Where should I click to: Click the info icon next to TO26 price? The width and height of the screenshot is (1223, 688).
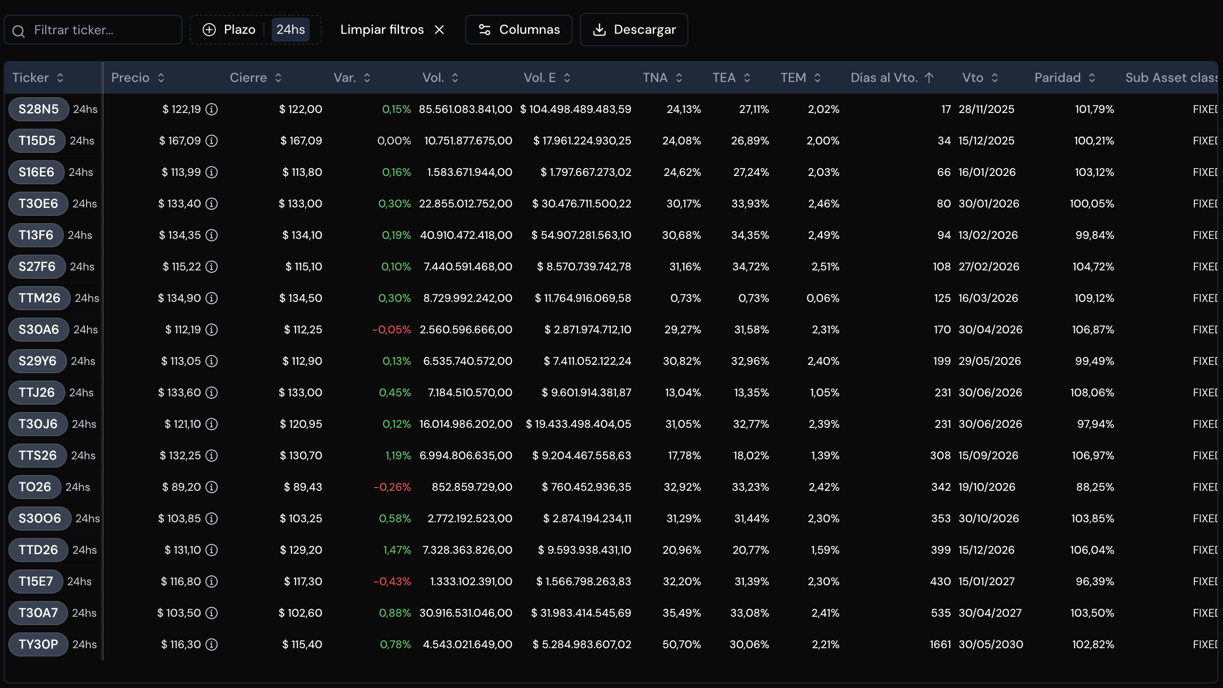coord(211,487)
